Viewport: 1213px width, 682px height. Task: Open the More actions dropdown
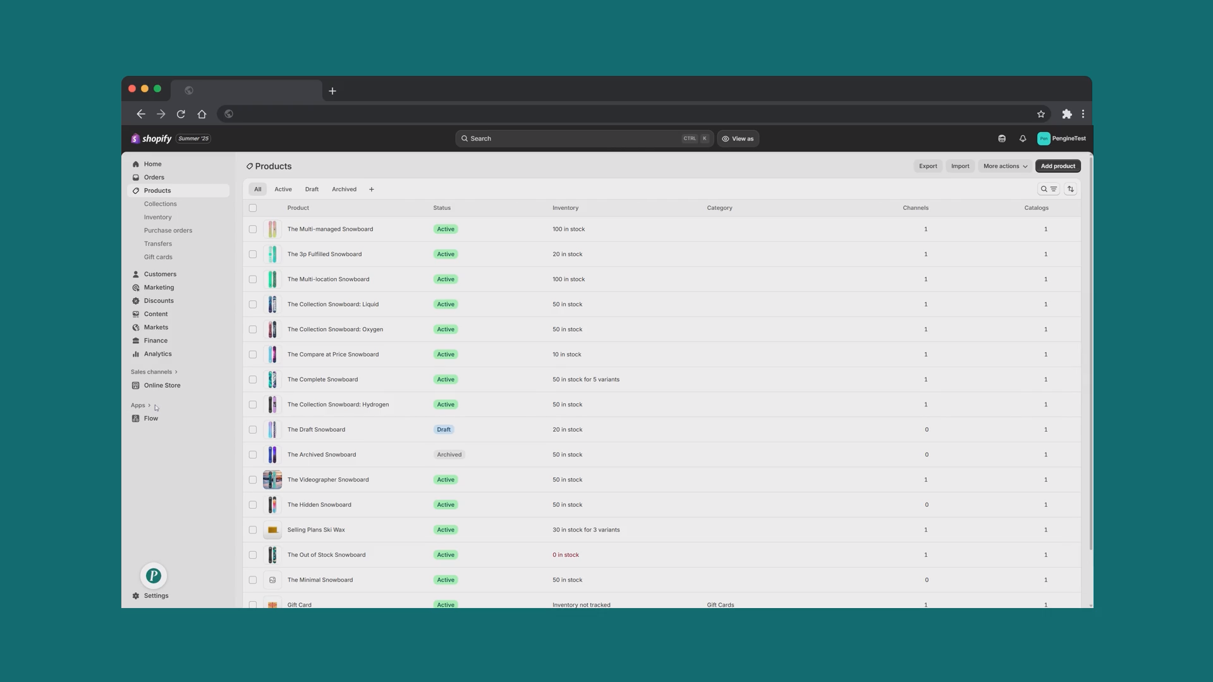(x=1004, y=166)
